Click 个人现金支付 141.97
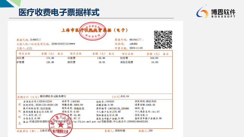The width and height of the screenshot is (244, 137). click(x=147, y=112)
